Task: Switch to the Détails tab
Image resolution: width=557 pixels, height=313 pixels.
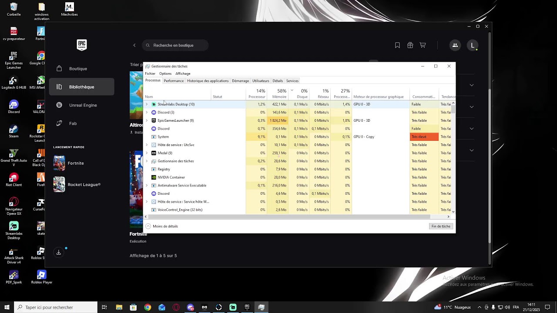Action: point(278,81)
